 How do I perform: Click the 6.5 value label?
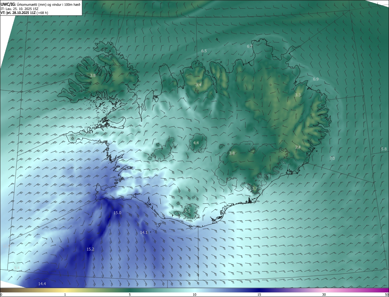pyautogui.click(x=204, y=51)
